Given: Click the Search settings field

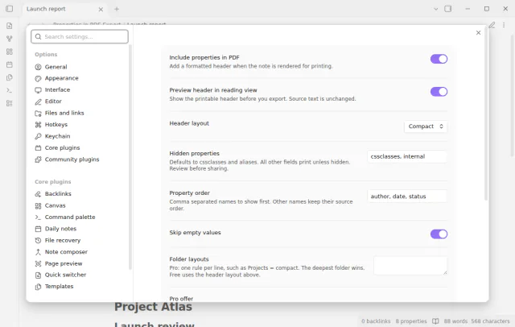Looking at the screenshot, I should pos(80,36).
